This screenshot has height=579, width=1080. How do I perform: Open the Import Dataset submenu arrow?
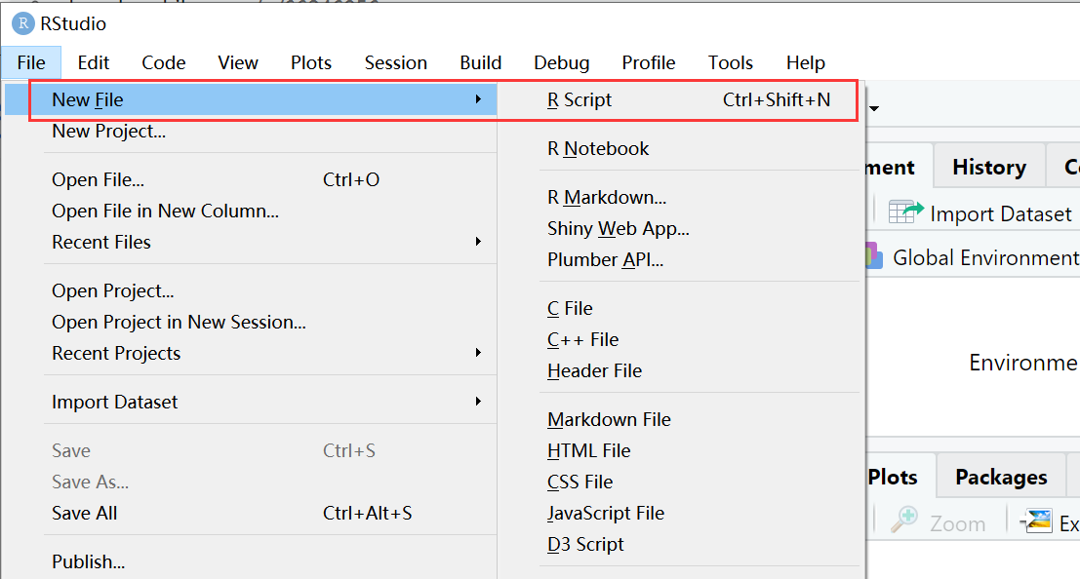coord(478,401)
